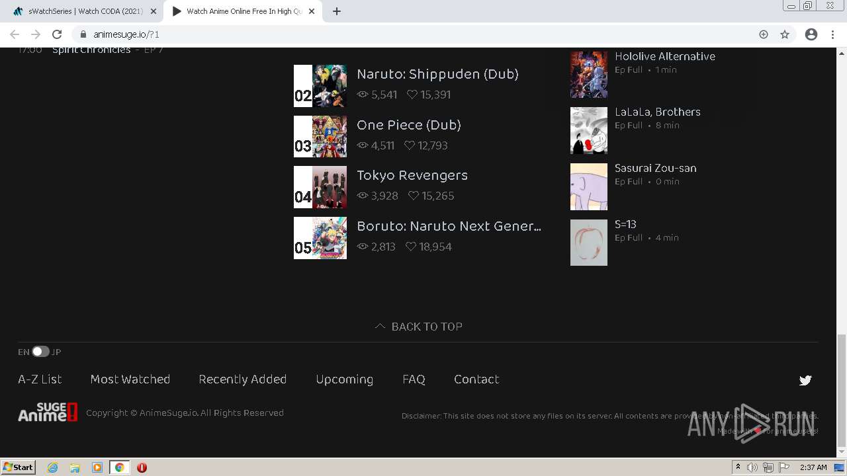Click the LaLaLa, Brothers thumbnail
This screenshot has height=476, width=847.
point(589,130)
